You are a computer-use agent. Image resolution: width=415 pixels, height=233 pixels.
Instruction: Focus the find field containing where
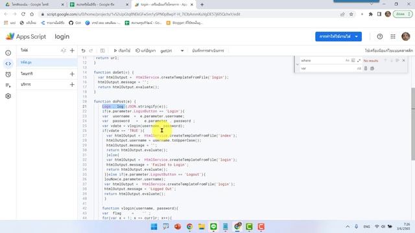322,60
